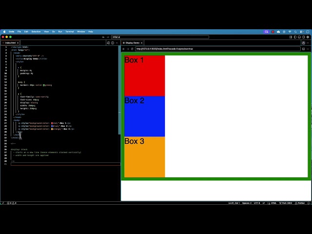Open the File menu

coord(19,32)
